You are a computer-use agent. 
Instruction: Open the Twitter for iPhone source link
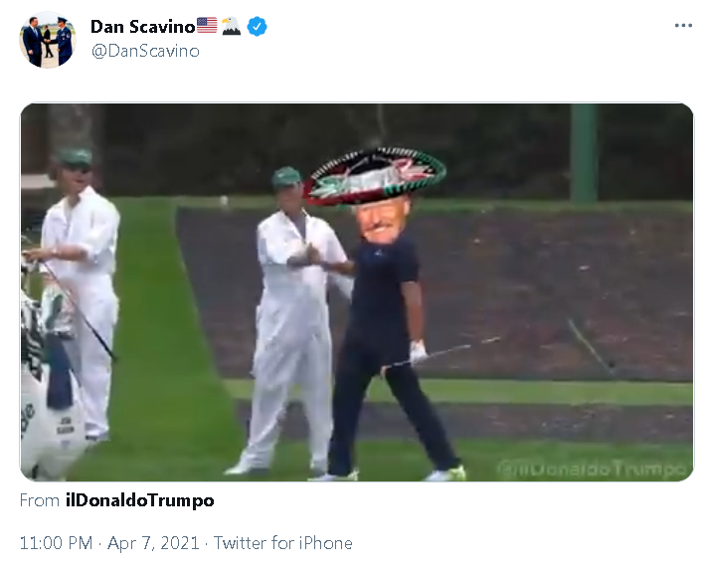(282, 543)
